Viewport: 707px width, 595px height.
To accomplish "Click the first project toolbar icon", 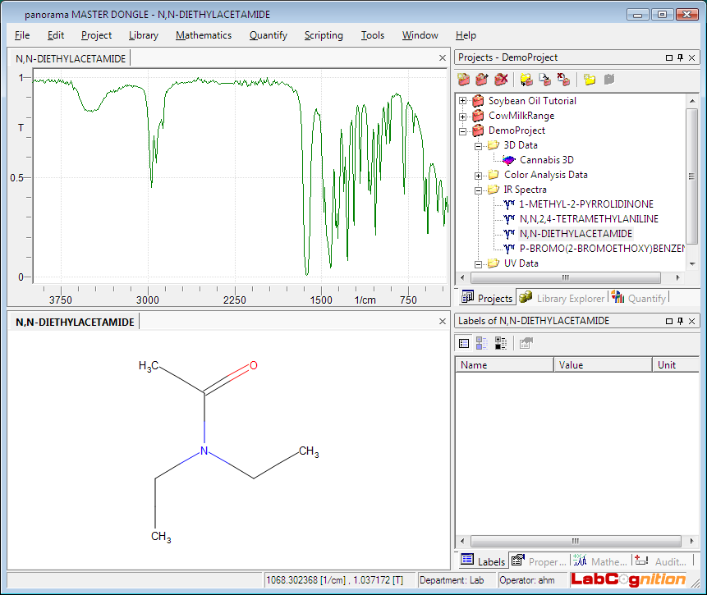I will [464, 80].
